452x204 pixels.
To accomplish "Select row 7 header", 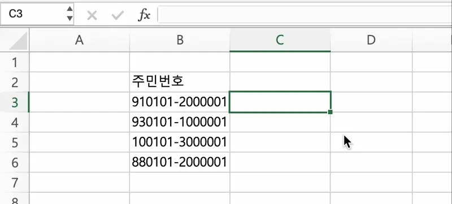I will [15, 183].
